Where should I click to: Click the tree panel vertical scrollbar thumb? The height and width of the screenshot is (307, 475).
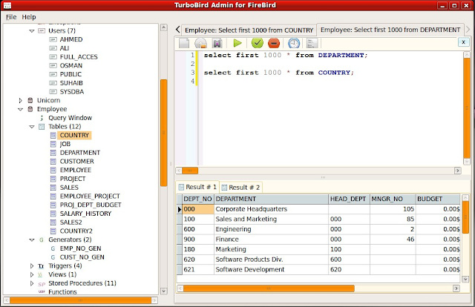(163, 133)
